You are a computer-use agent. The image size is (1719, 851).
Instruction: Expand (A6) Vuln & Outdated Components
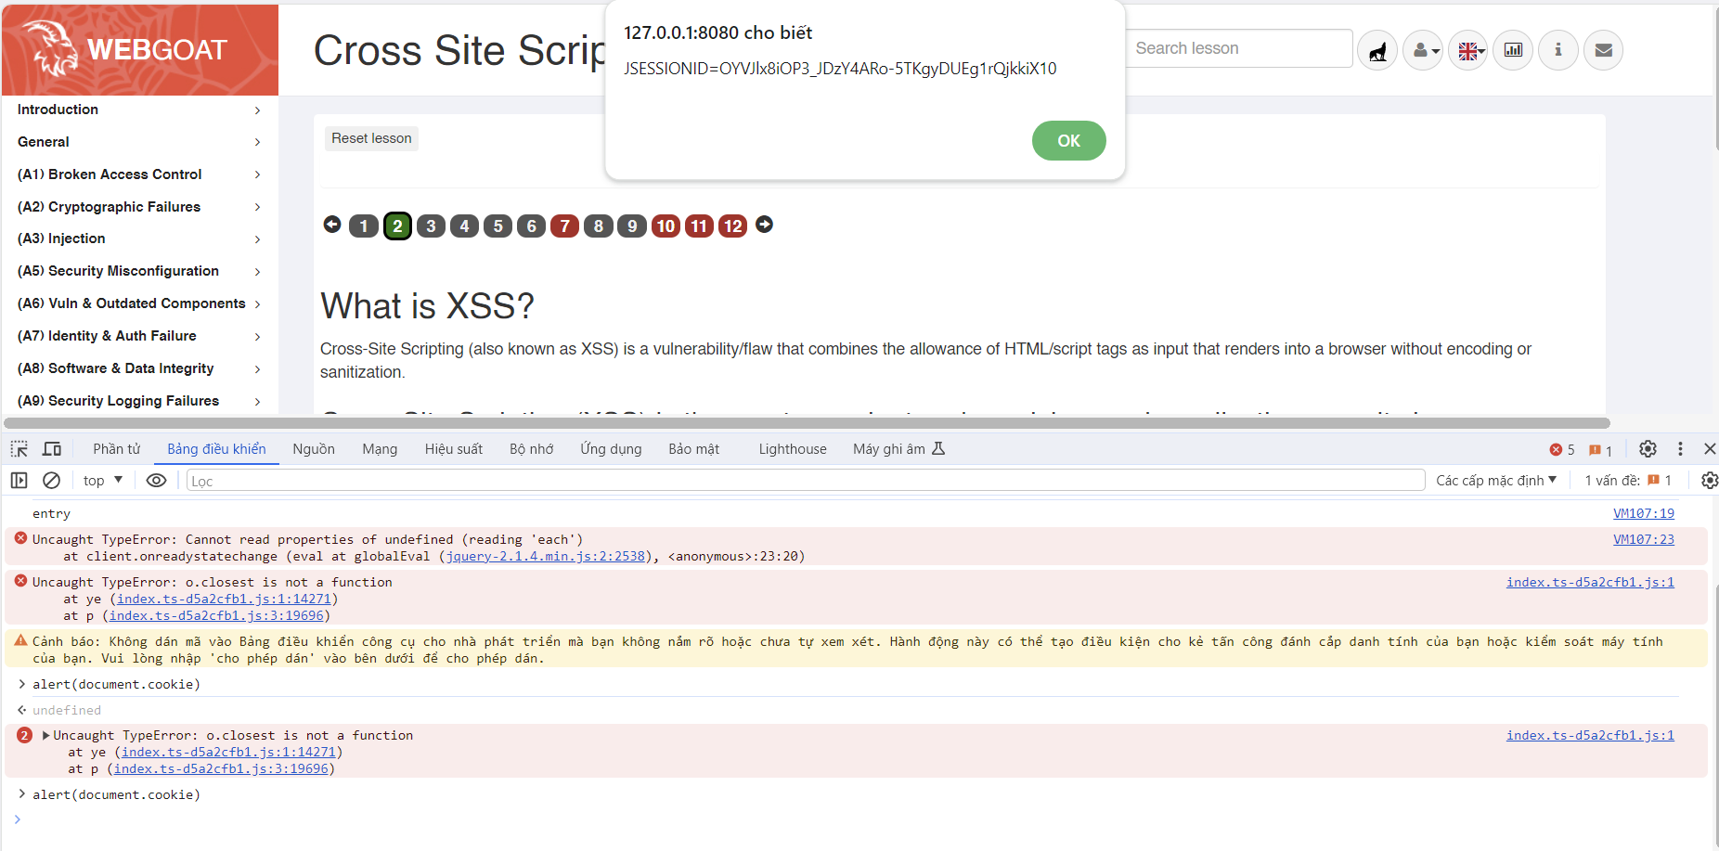tap(139, 303)
